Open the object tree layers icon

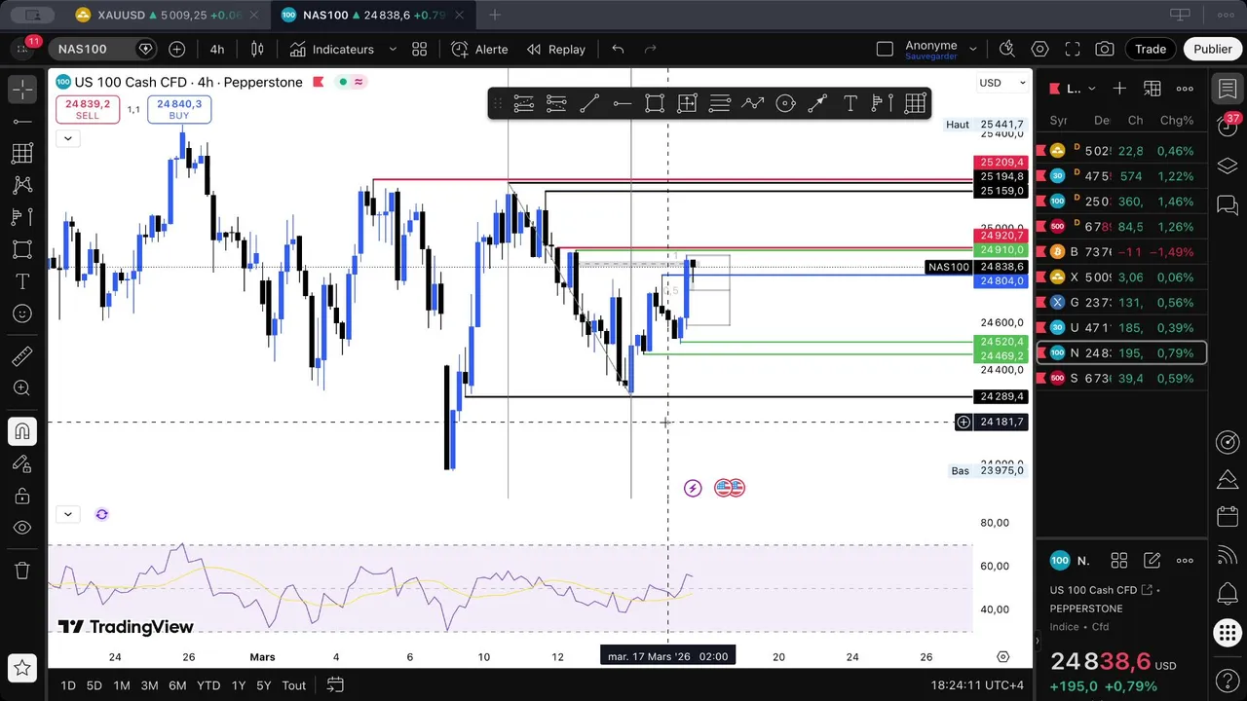point(1228,166)
